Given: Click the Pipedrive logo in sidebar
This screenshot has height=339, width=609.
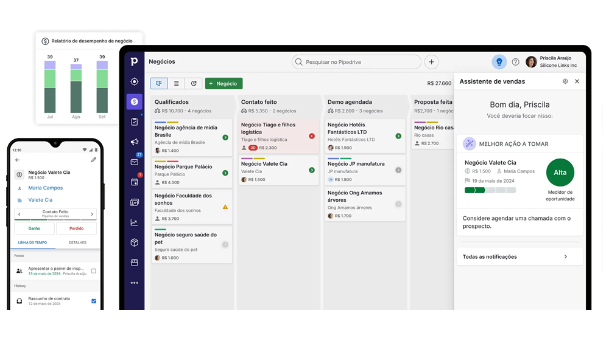Looking at the screenshot, I should click(134, 61).
